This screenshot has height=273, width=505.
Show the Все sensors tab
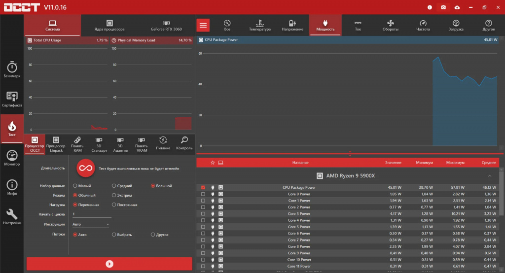pos(227,25)
